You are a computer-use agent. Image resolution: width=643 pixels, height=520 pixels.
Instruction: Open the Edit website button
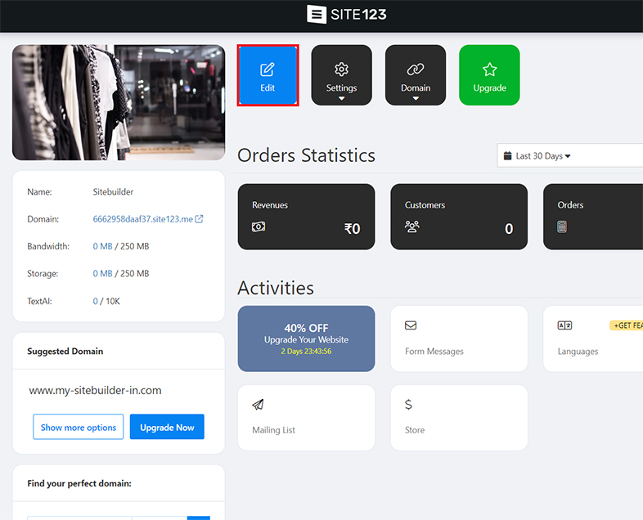tap(268, 75)
